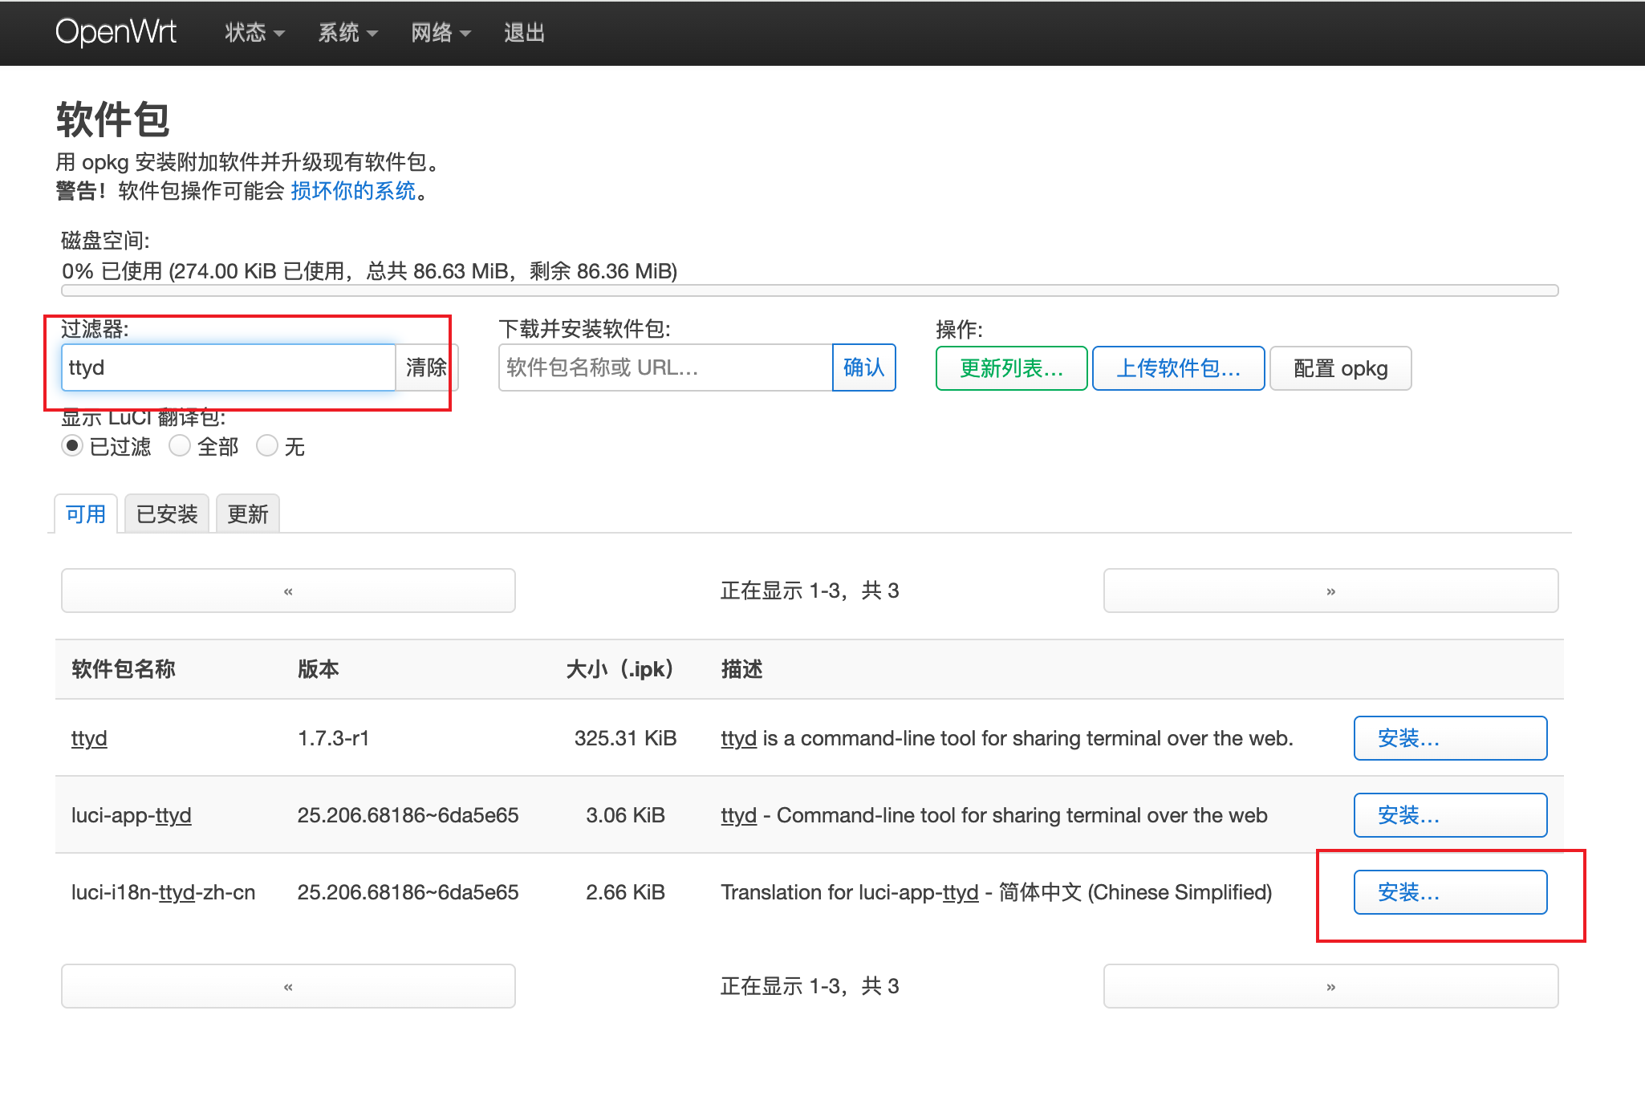Install the luci-i18n-ttyd-zh-cn package
Screen dimensions: 1645x1096
tap(1450, 892)
